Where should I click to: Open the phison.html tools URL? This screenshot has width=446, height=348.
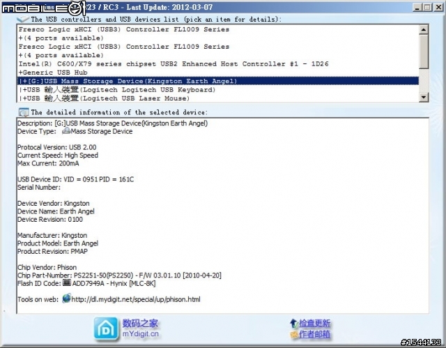(x=136, y=299)
